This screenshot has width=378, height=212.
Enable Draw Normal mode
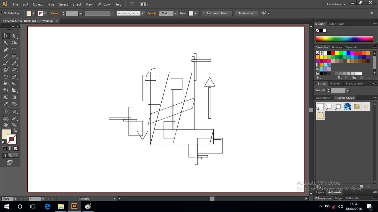(5, 155)
